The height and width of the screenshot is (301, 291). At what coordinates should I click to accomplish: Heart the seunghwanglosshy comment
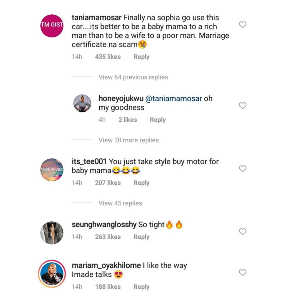[x=242, y=232]
